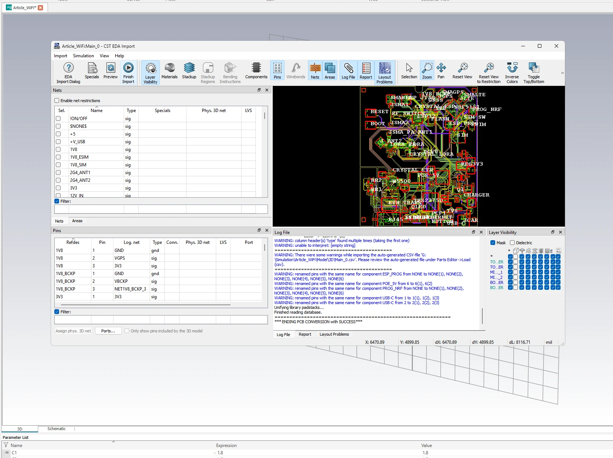Activate the Selection cursor tool
The width and height of the screenshot is (613, 458).
[409, 71]
